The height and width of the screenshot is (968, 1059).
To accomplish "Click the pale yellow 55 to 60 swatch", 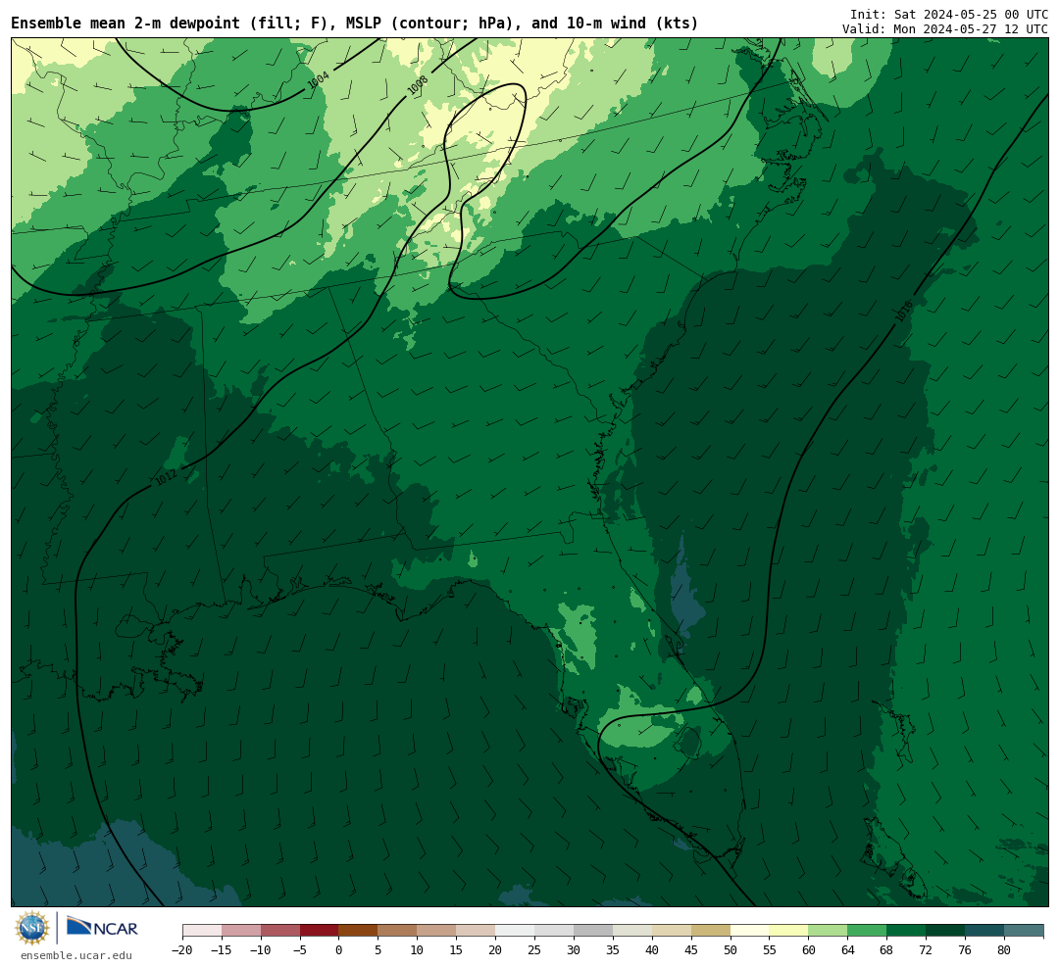I will [x=788, y=931].
